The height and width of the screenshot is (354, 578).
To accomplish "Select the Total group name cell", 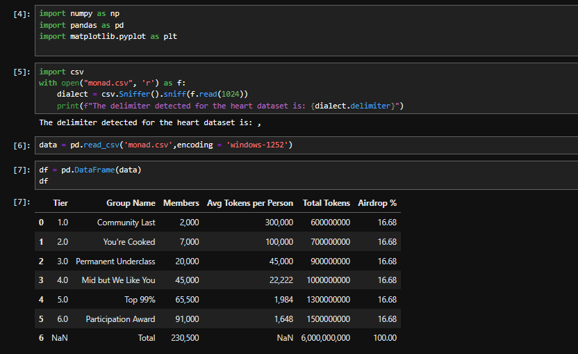I will pos(147,338).
